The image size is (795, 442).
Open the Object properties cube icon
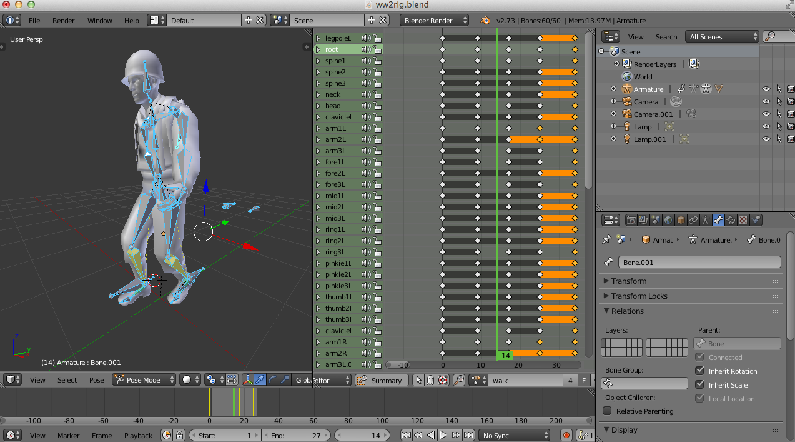click(x=681, y=220)
